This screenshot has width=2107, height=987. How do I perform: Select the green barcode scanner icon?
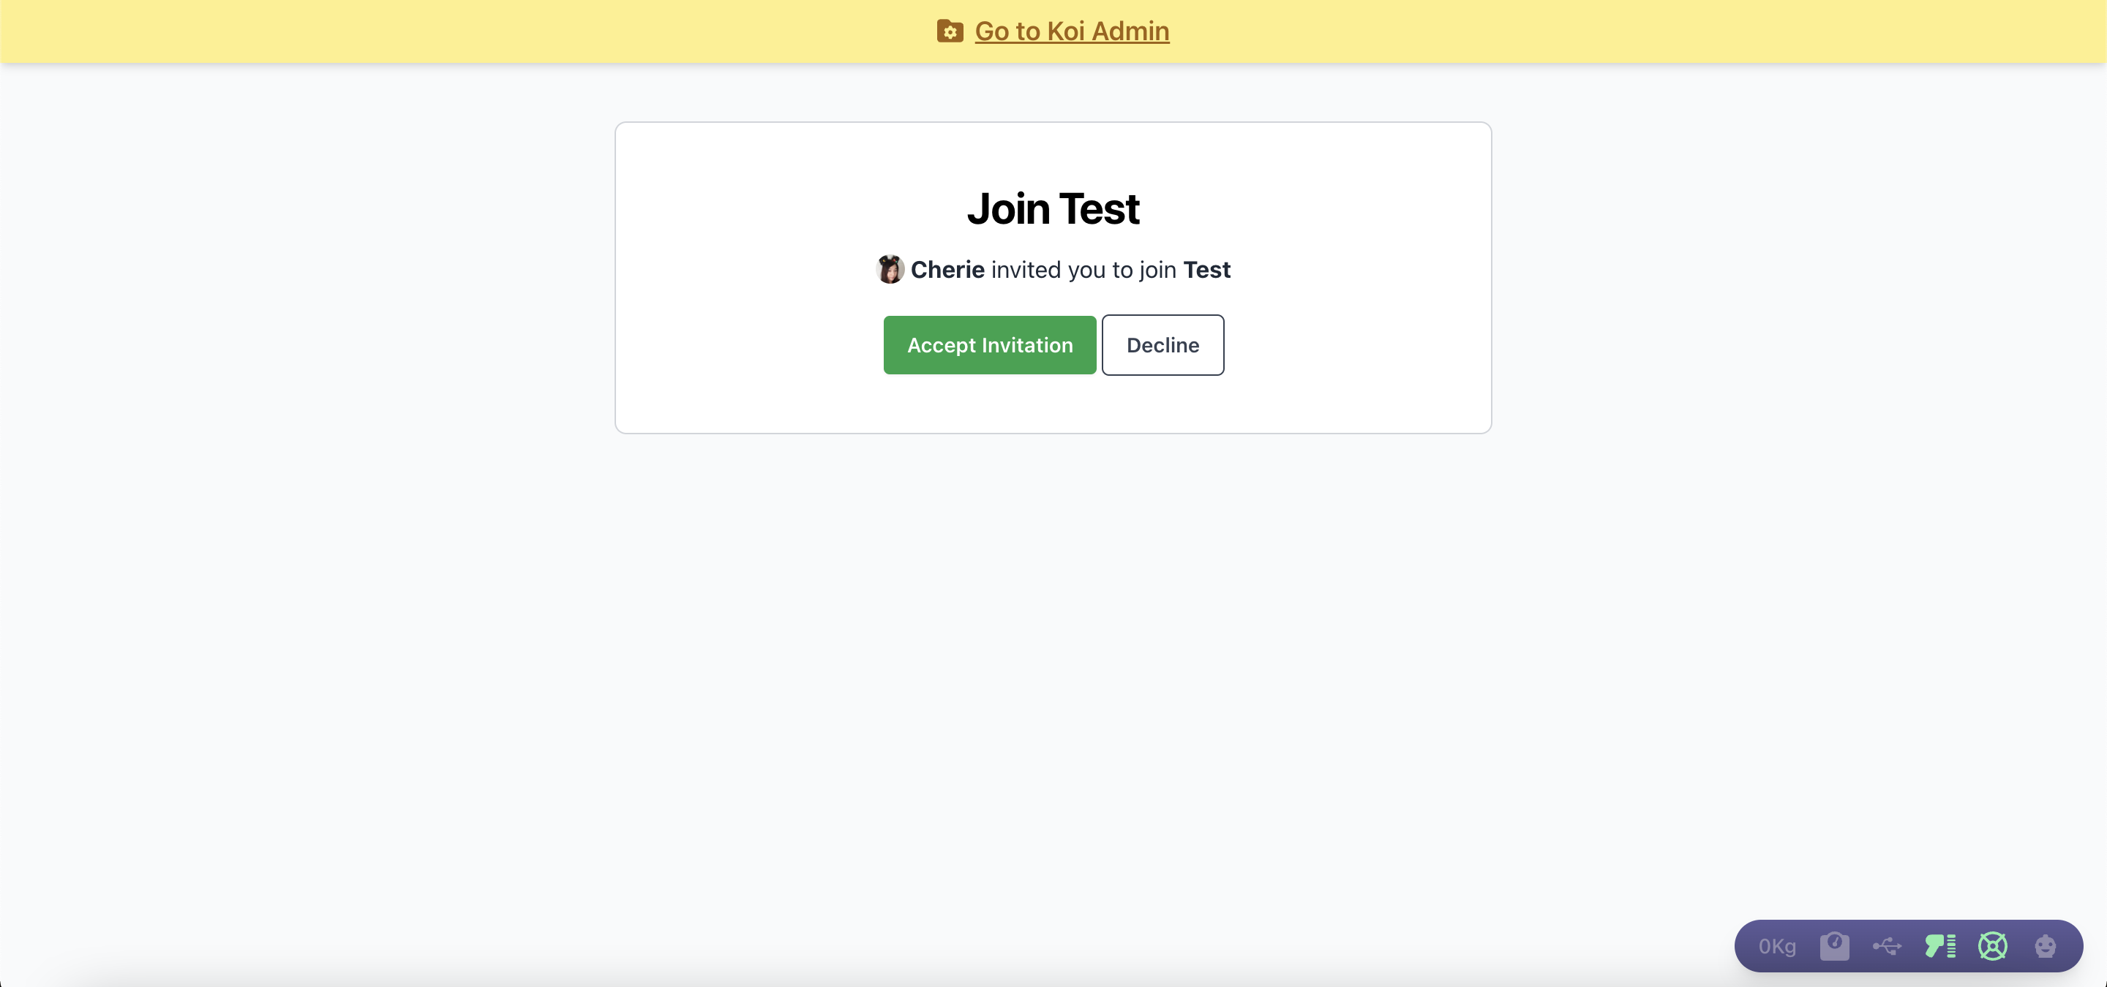tap(1939, 946)
